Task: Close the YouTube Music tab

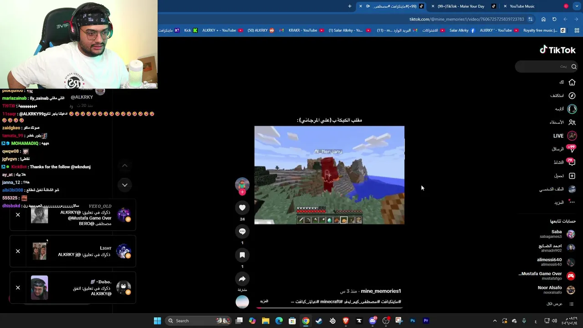Action: coord(505,6)
